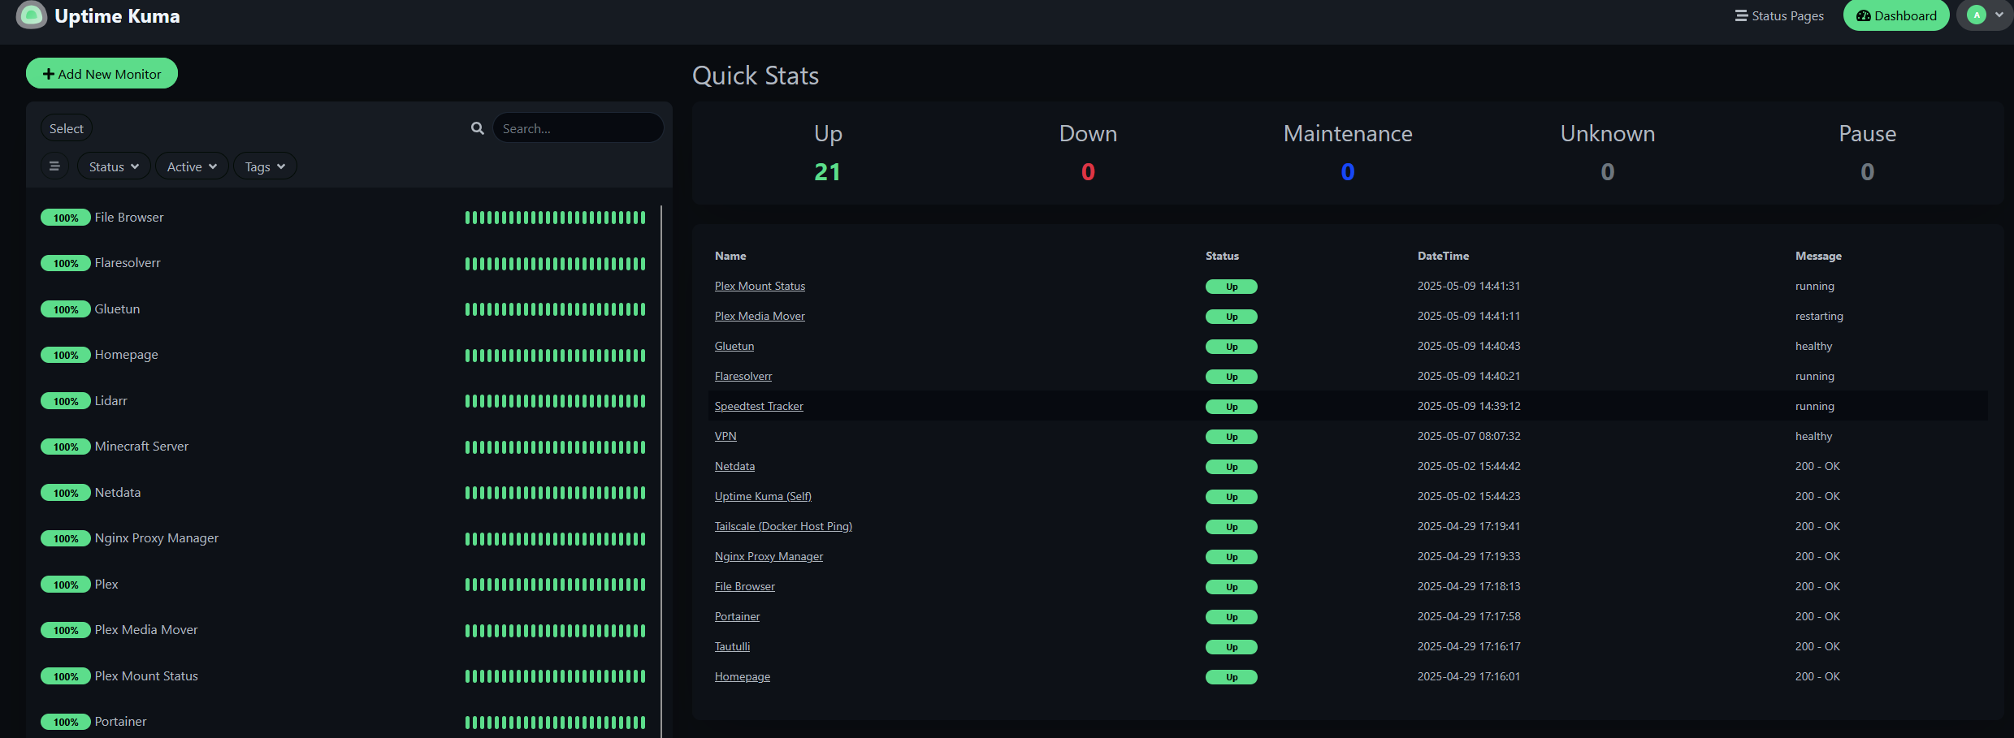Click the Homepage link in the table
Image resolution: width=2014 pixels, height=738 pixels.
(x=743, y=676)
